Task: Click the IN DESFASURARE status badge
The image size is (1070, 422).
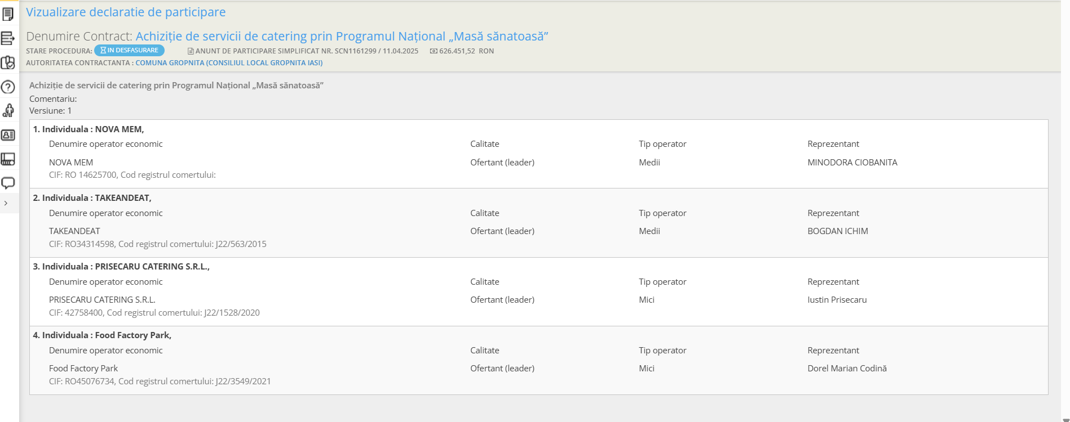Action: coord(129,51)
